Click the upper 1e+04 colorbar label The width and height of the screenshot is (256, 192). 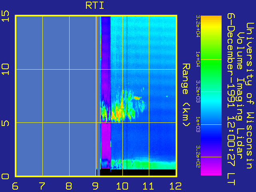pyautogui.click(x=198, y=59)
